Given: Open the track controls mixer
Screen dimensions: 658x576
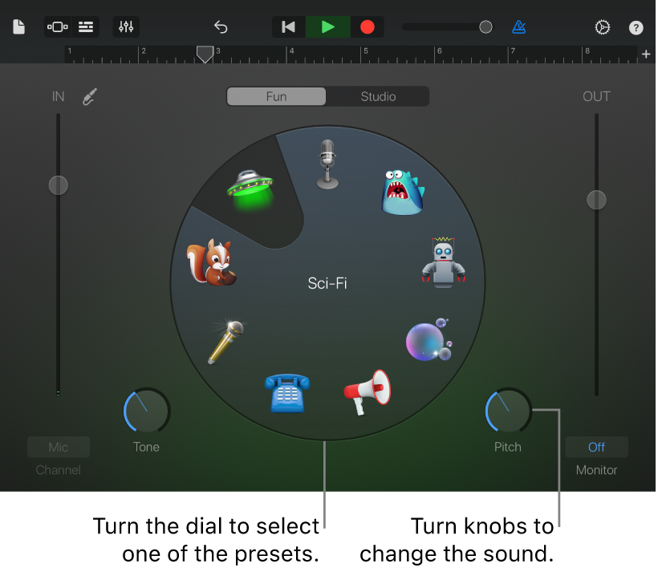Looking at the screenshot, I should pos(126,27).
